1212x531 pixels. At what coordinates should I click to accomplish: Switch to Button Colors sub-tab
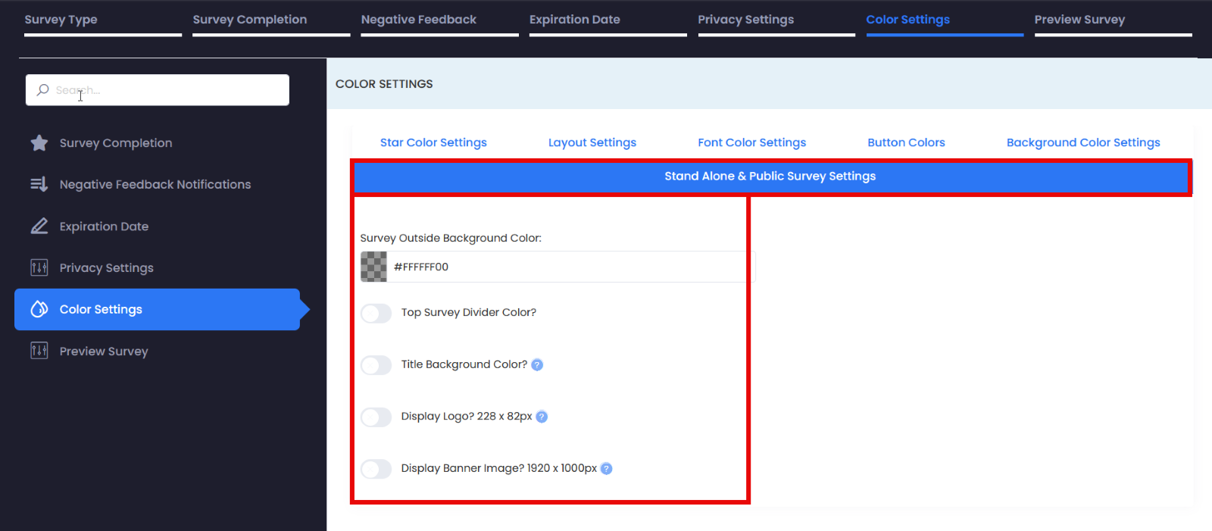[906, 142]
